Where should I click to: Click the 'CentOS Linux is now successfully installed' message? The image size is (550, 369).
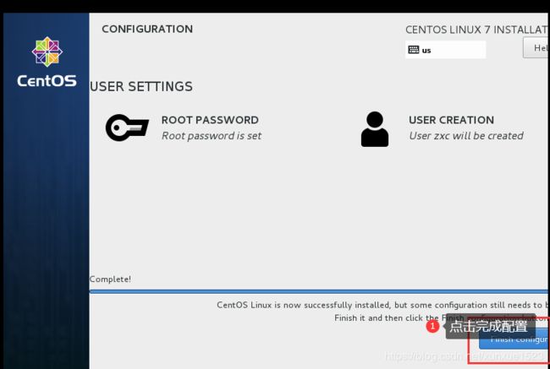tap(383, 305)
